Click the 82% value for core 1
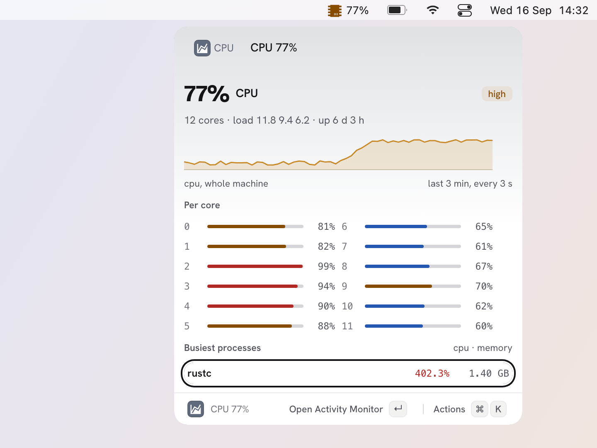597x448 pixels. [326, 246]
